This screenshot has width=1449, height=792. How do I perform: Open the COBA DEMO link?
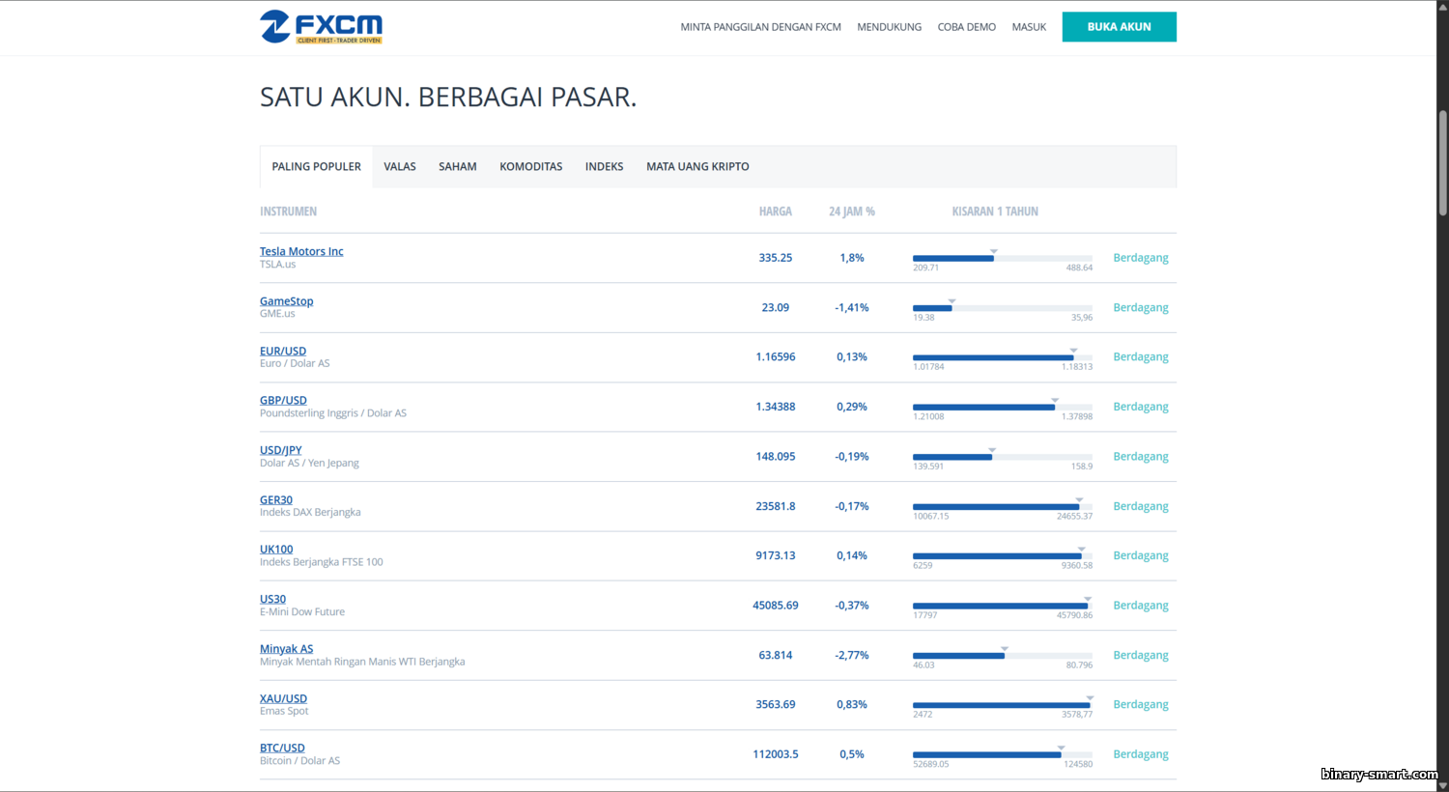(x=966, y=27)
